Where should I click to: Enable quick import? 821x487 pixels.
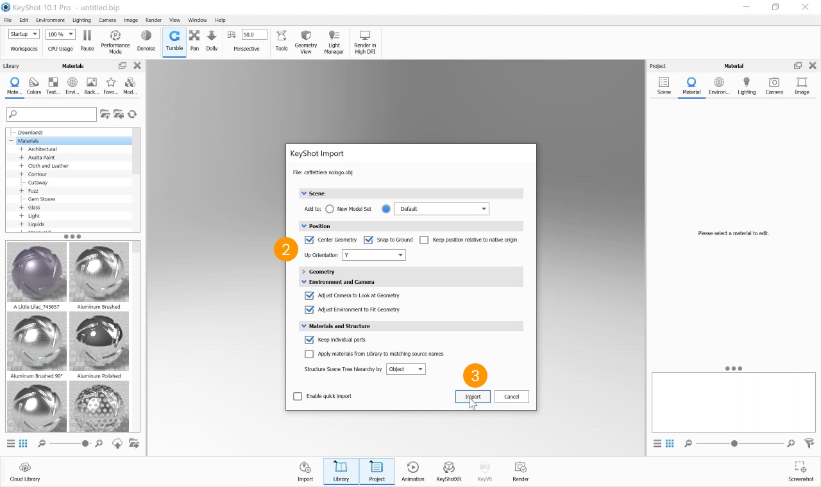click(x=298, y=396)
